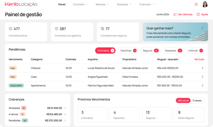The image size is (213, 127).
Task: Click the Kenlo Seguros banner arrow
Action: click(x=202, y=28)
